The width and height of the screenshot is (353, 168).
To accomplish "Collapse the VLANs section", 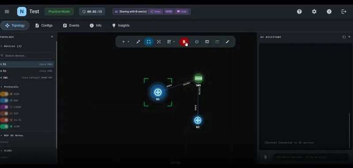I will point(6,151).
